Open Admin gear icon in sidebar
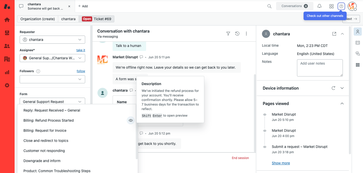Image resolution: width=363 pixels, height=173 pixels. click(7, 85)
